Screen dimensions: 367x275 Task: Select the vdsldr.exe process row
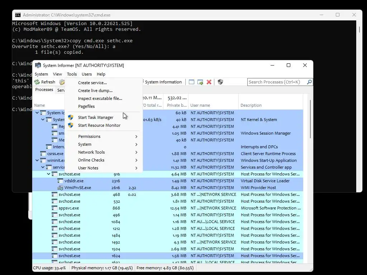click(x=168, y=181)
